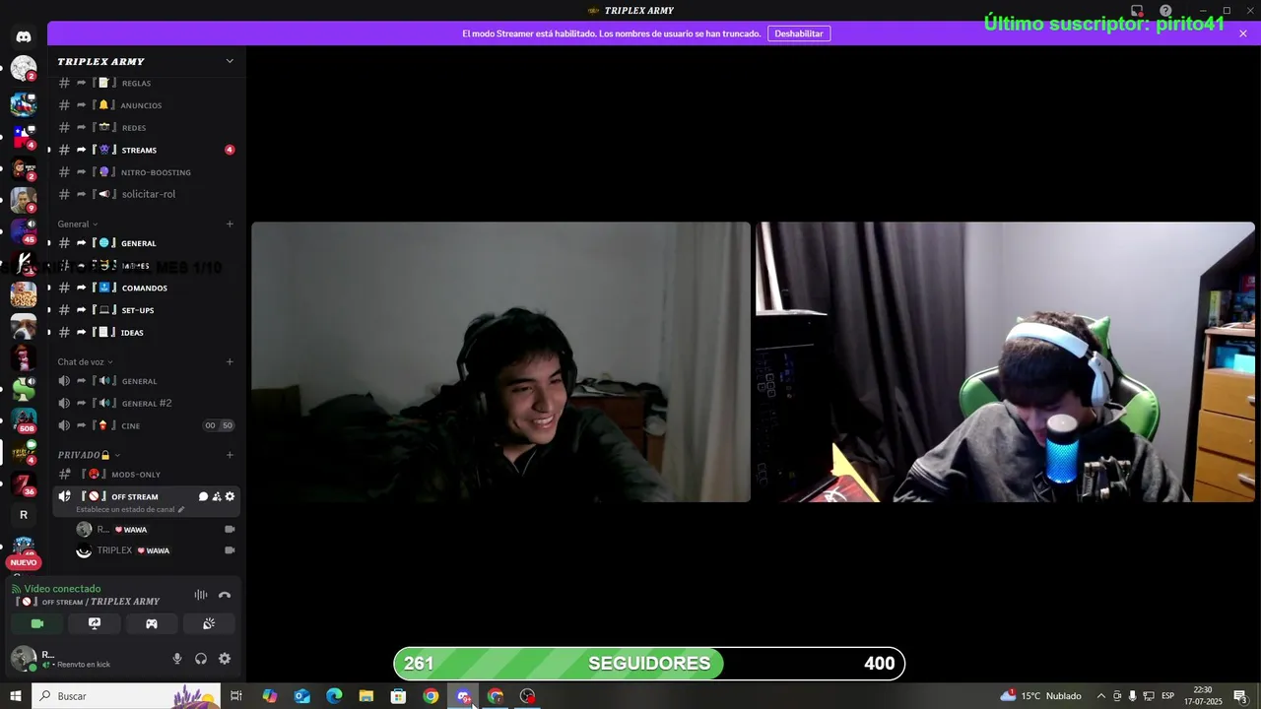Open the COMANDOS channel
Image resolution: width=1261 pixels, height=709 pixels.
click(x=146, y=288)
